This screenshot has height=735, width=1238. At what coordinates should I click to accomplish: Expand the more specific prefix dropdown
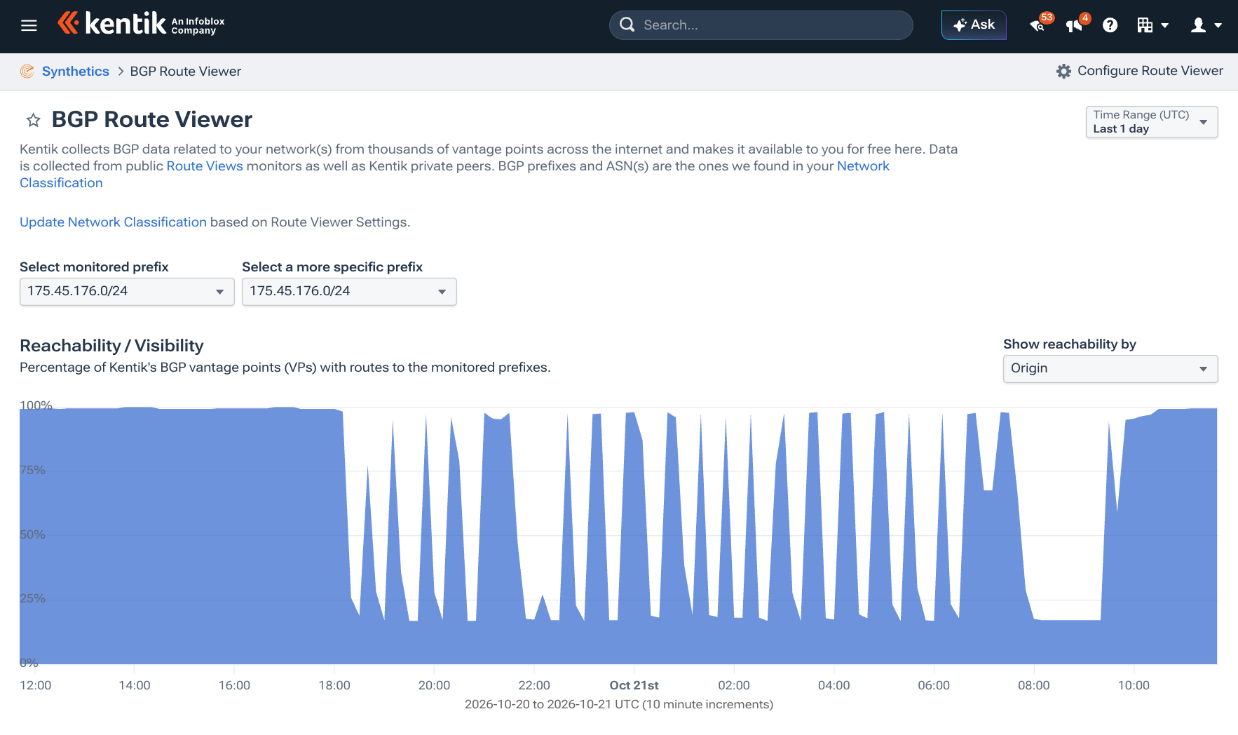[349, 292]
